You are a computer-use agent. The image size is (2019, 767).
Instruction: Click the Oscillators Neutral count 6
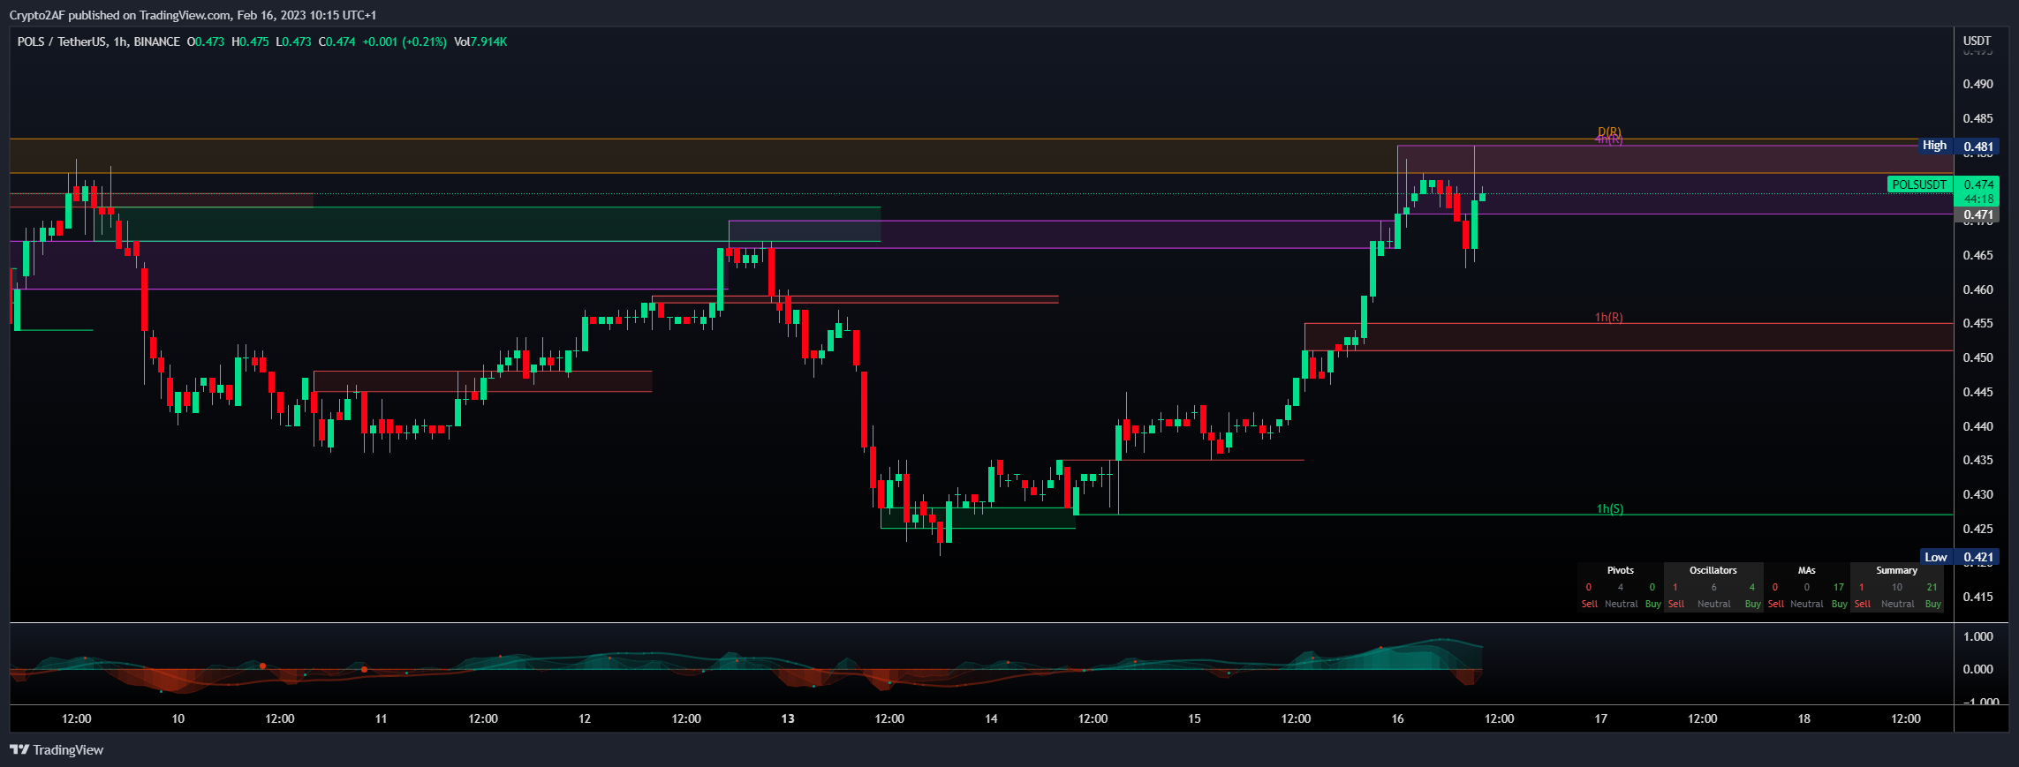1714,587
